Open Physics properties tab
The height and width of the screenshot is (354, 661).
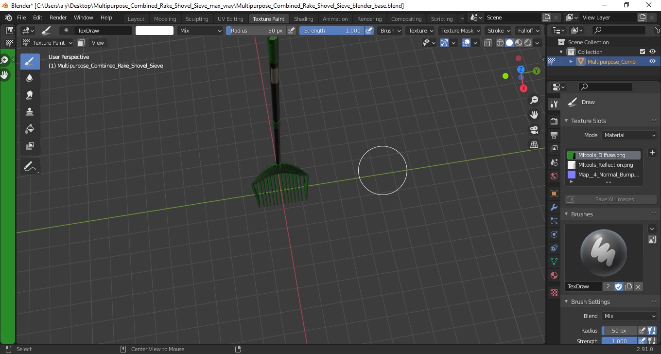(554, 234)
